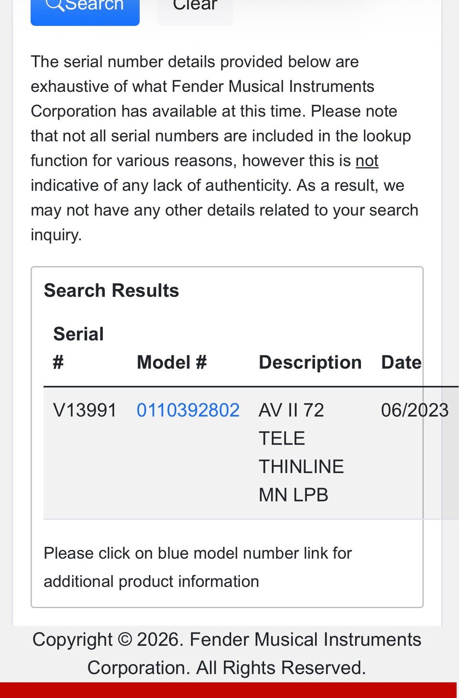Select the V13991 serial number cell
This screenshot has height=698, width=459.
tap(85, 410)
